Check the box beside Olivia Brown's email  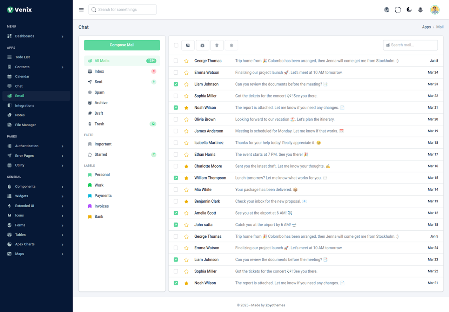click(x=176, y=119)
